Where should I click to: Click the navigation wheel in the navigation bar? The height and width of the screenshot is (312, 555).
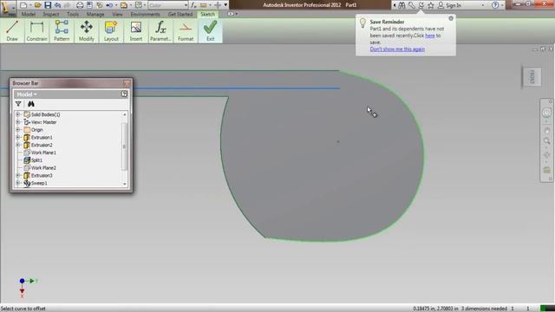546,113
